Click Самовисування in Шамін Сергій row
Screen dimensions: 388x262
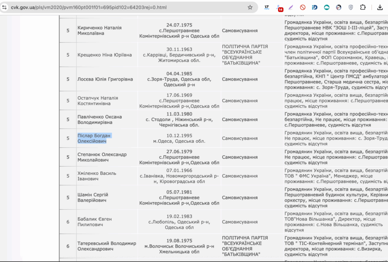[x=240, y=198]
